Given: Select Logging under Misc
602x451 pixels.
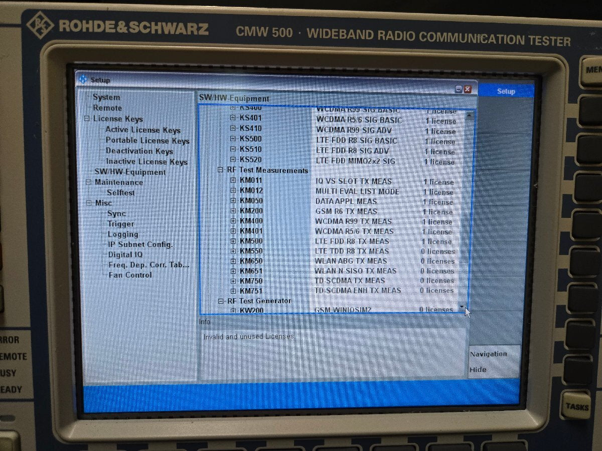Looking at the screenshot, I should point(123,234).
